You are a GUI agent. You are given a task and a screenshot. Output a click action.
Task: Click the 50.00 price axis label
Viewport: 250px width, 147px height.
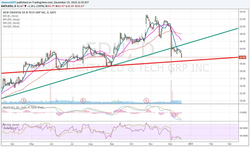coord(242,26)
